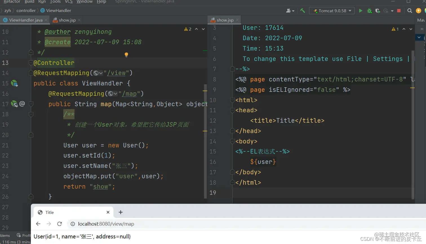Fold the body tag at line 14 in show.jsp

point(232,141)
